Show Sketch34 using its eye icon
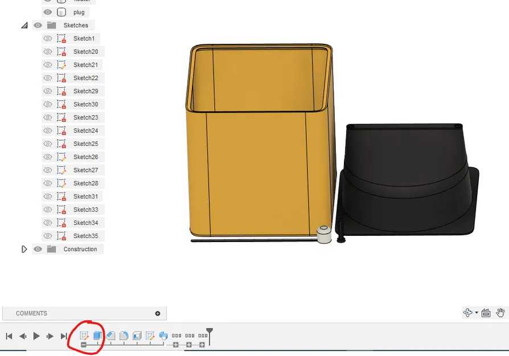 point(48,223)
